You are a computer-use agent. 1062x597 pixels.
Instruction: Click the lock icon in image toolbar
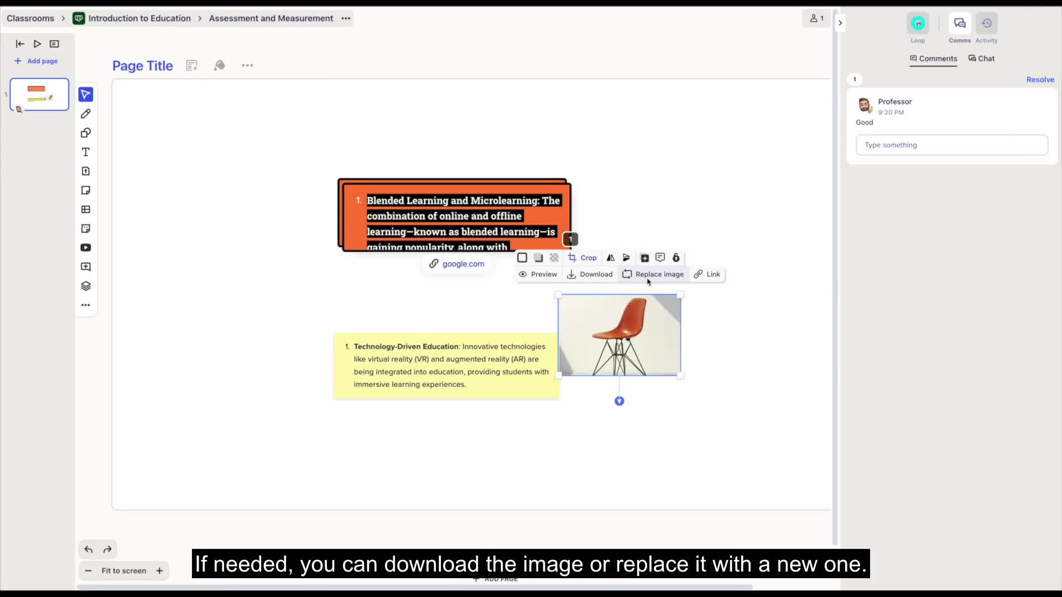(x=676, y=258)
